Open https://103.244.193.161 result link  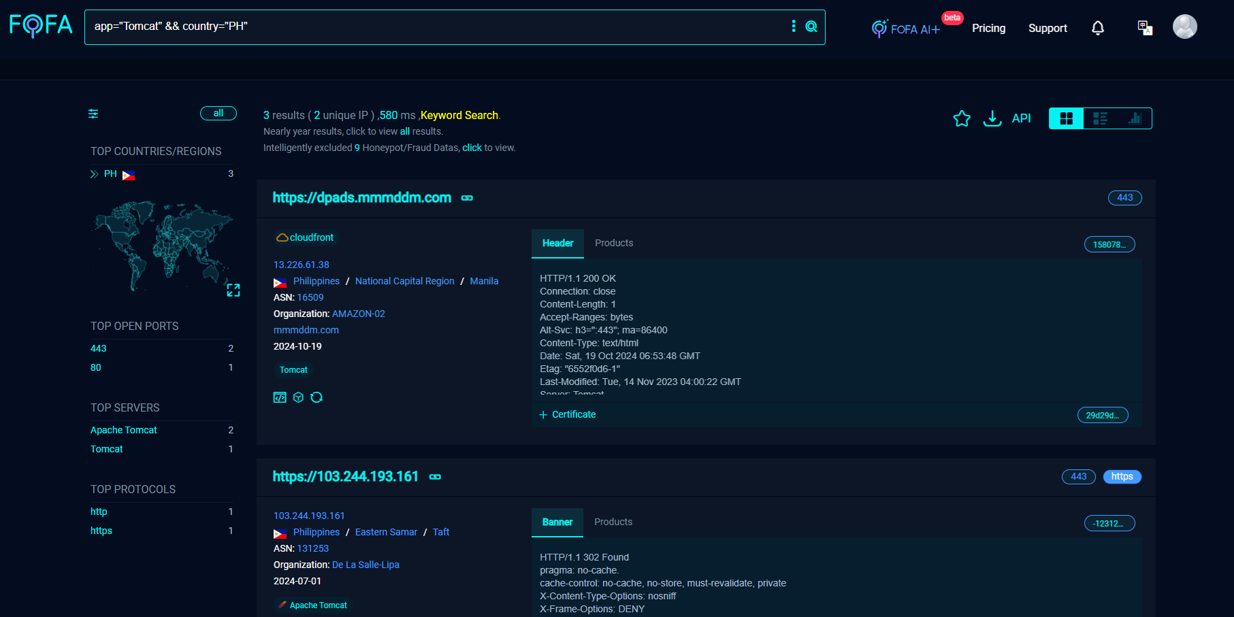(x=346, y=476)
